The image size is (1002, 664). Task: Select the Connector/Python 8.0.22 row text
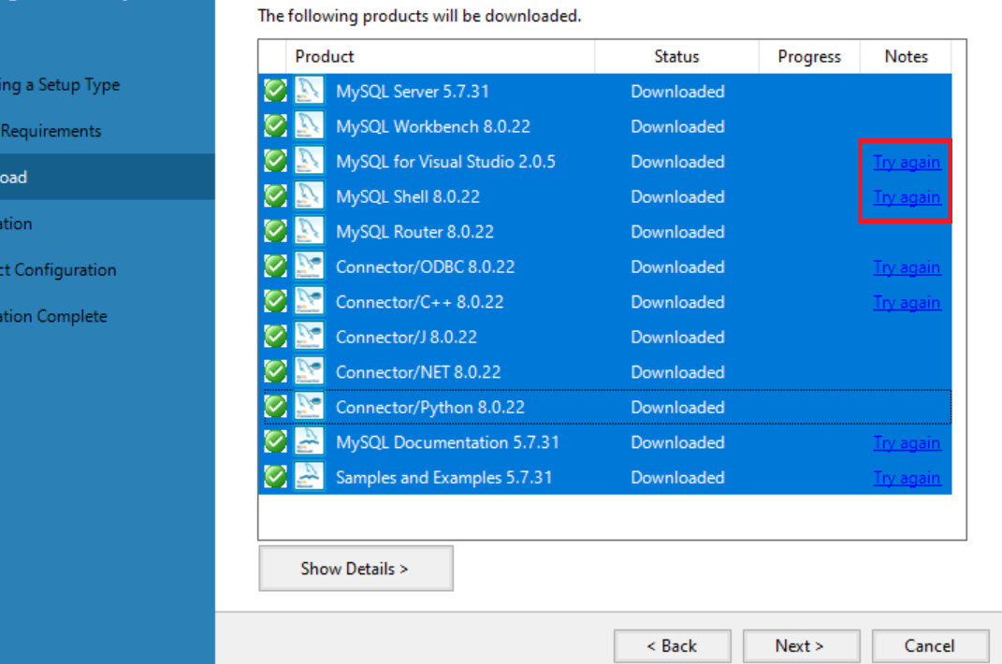(x=430, y=408)
